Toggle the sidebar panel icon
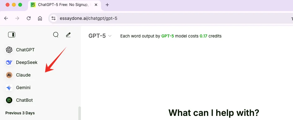Image resolution: width=293 pixels, height=120 pixels. pyautogui.click(x=12, y=35)
